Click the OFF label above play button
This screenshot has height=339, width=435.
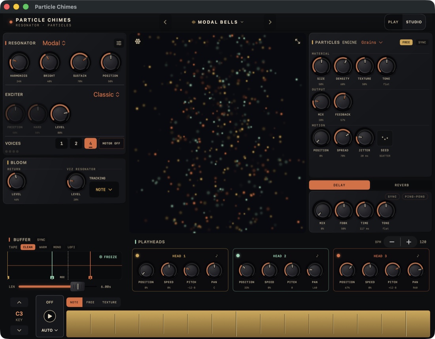pos(50,302)
